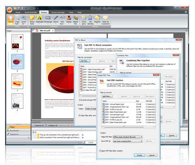This screenshot has height=165, width=195.
Task: Click the Migrate comments button
Action: pos(97,19)
